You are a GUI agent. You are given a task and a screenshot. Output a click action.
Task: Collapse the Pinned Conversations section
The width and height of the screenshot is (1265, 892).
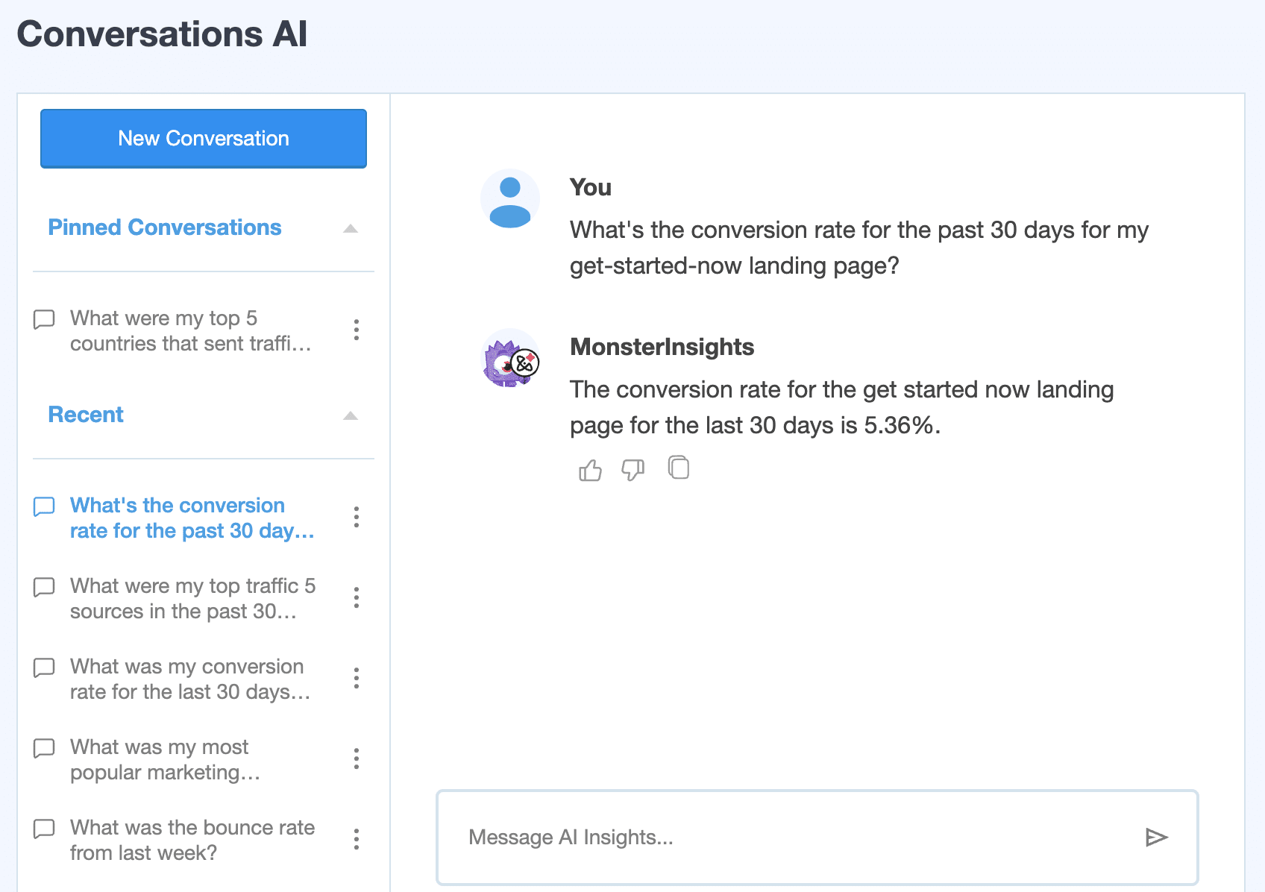(x=350, y=229)
